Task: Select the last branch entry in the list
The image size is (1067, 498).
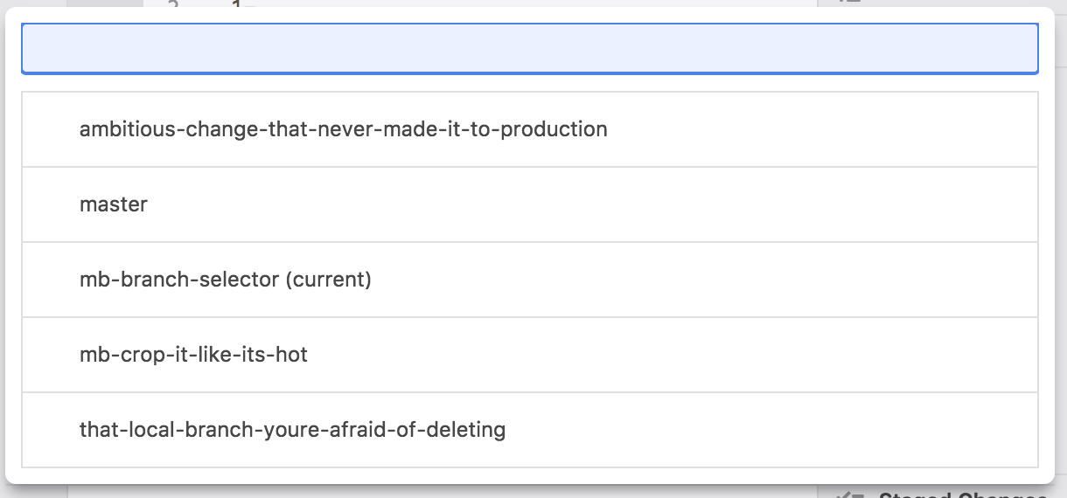Action: (x=292, y=430)
